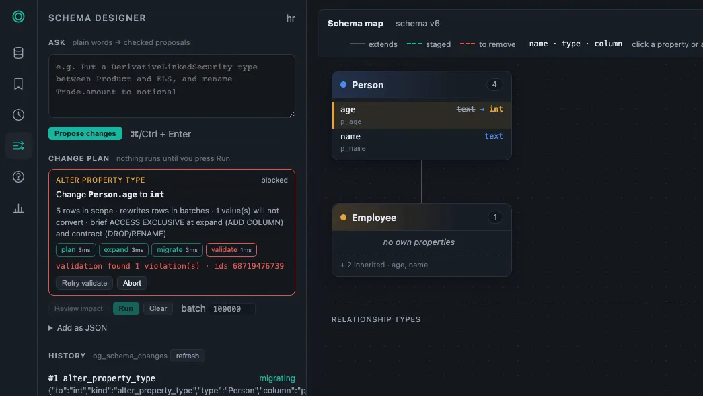Click the expand 3ms stage chip
The height and width of the screenshot is (396, 703).
(124, 250)
